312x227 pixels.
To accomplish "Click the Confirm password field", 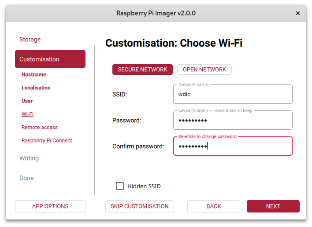I will pos(233,146).
